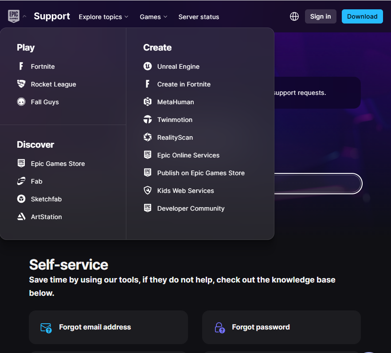
Task: Open the Unreal Engine link text
Action: (178, 67)
